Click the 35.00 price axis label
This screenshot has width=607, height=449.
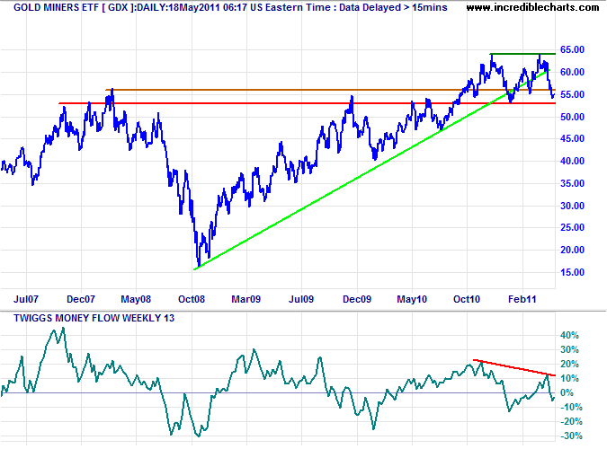coord(572,183)
